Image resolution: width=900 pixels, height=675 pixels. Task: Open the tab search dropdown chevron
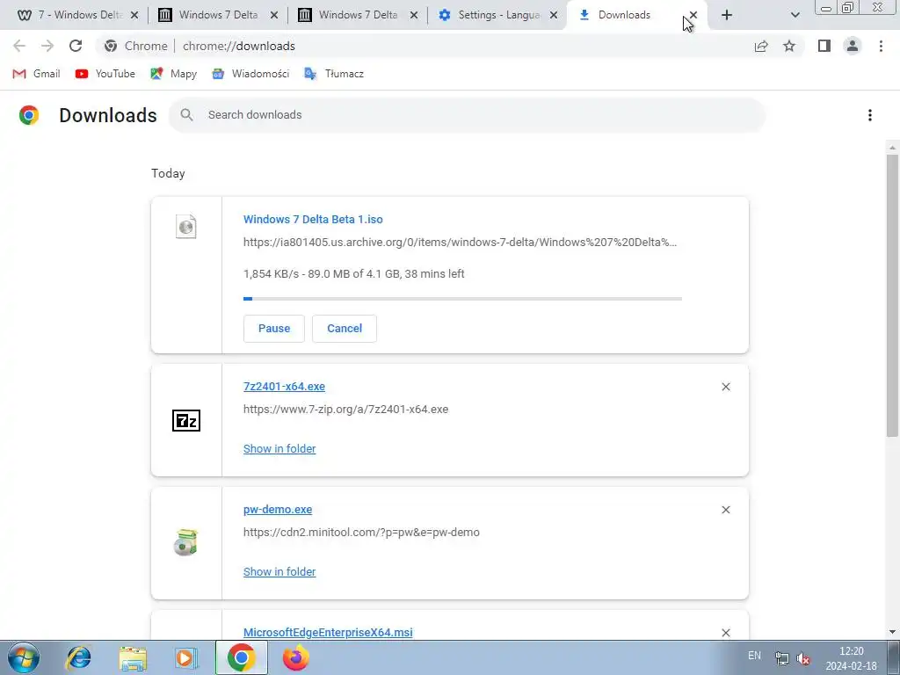(x=795, y=15)
